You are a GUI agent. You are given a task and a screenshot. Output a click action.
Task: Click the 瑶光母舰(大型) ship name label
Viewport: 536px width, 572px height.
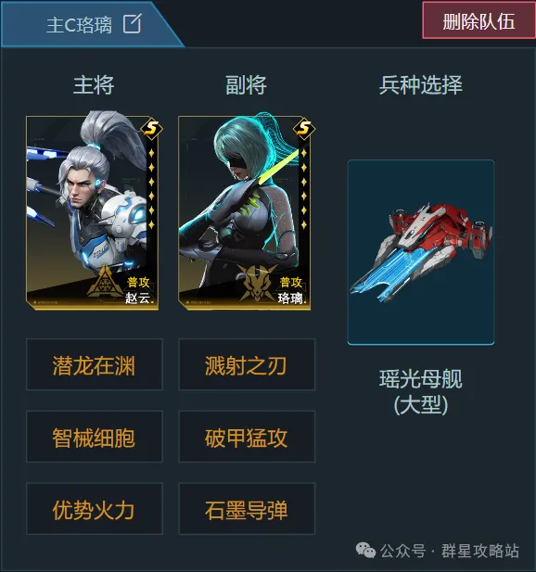click(x=421, y=392)
